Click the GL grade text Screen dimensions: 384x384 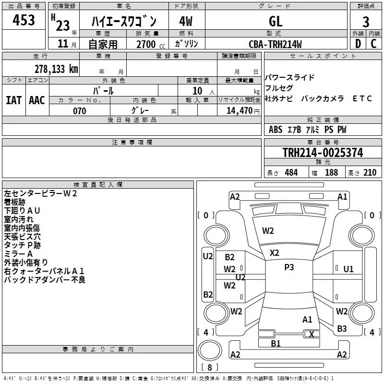276,21
